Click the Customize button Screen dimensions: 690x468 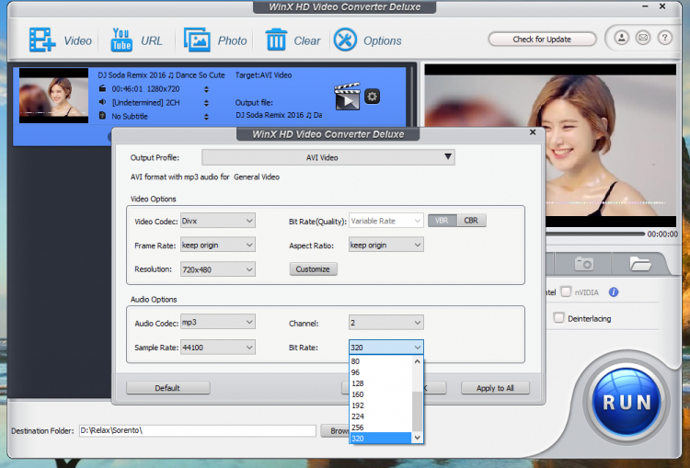point(313,269)
